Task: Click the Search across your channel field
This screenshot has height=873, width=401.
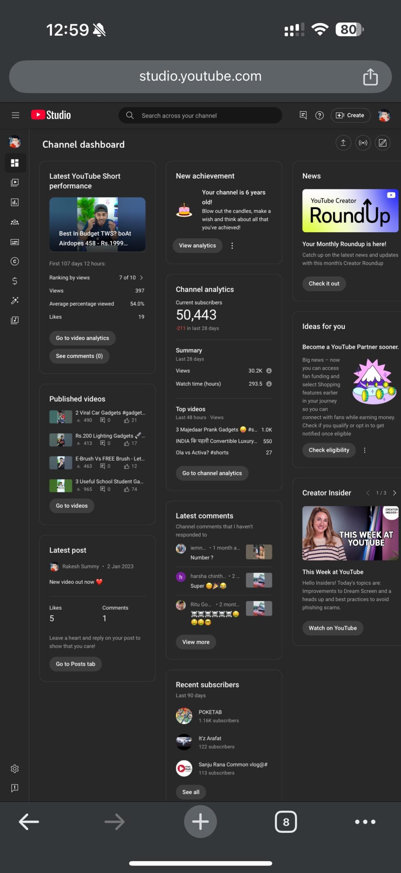Action: coord(200,115)
